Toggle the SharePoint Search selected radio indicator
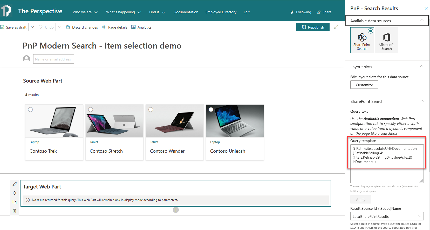This screenshot has height=230, width=430. pyautogui.click(x=371, y=31)
